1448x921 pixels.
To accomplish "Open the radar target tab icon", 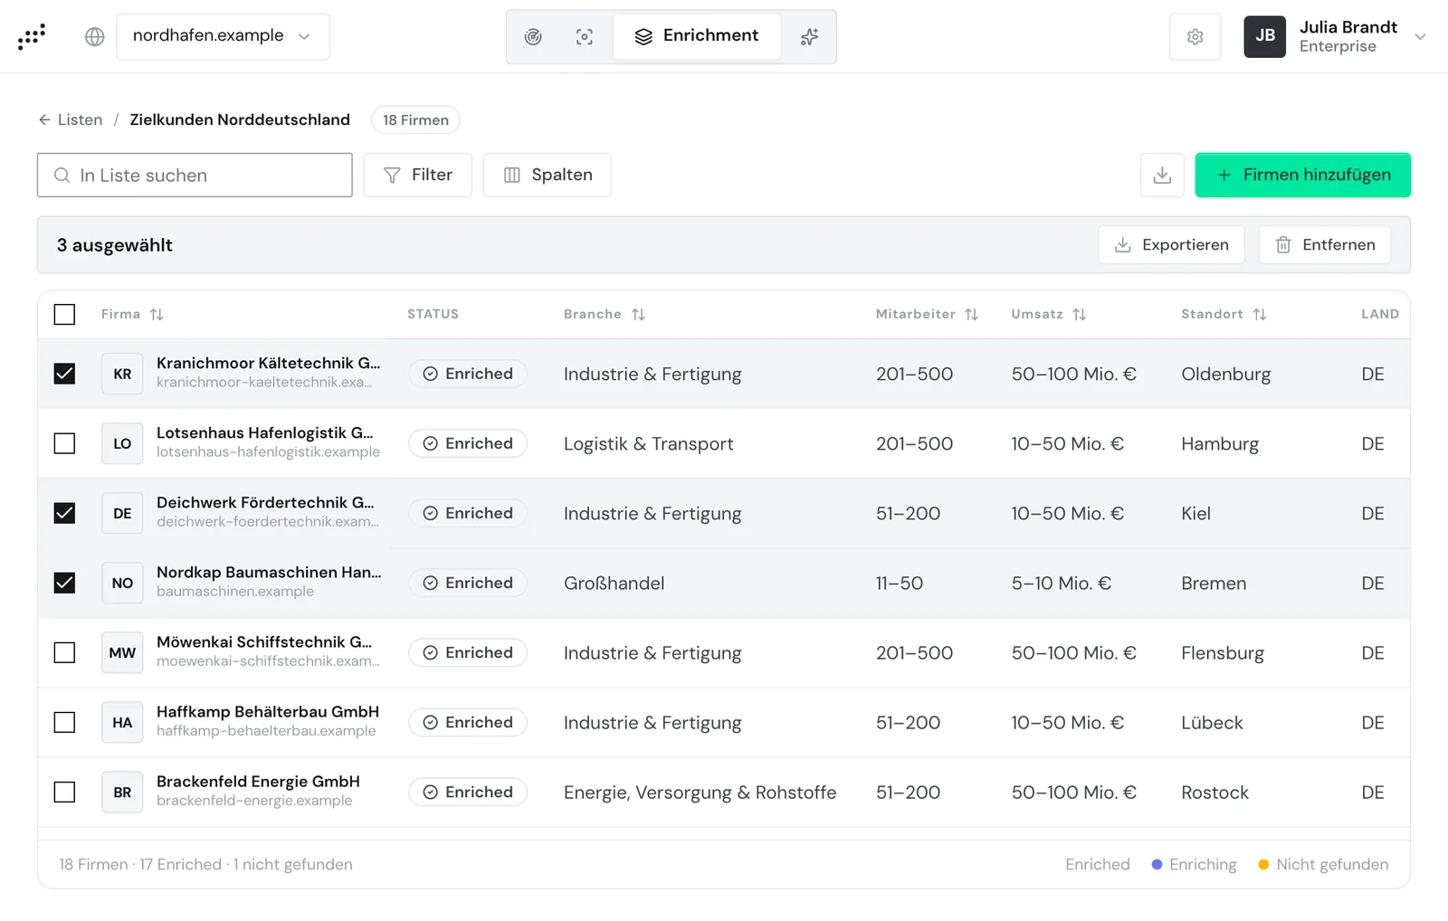I will click(x=533, y=36).
